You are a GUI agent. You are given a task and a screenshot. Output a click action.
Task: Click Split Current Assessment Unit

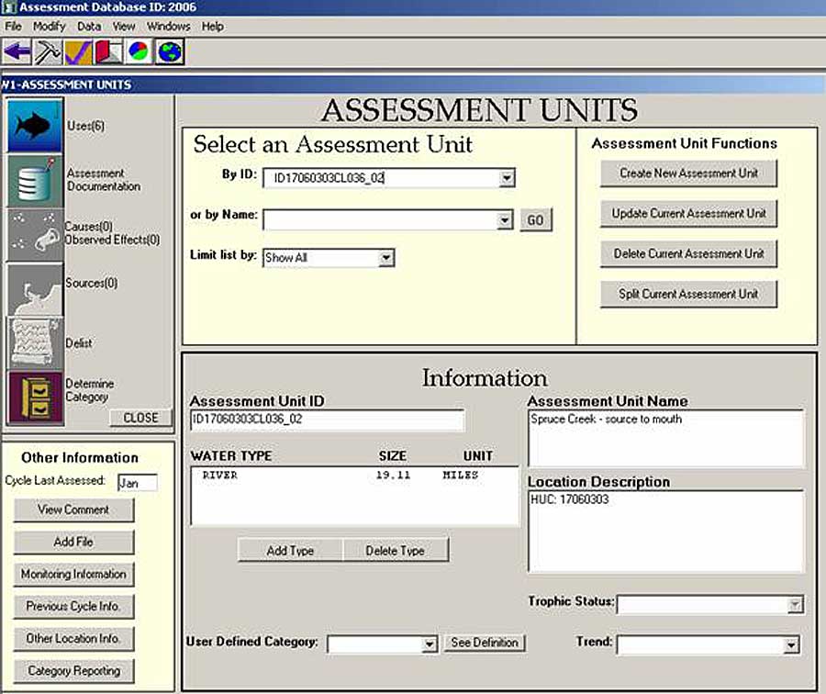pos(688,294)
